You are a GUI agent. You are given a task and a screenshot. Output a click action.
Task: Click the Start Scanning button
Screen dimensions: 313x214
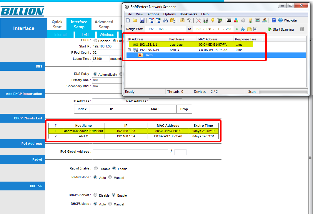pos(281,29)
